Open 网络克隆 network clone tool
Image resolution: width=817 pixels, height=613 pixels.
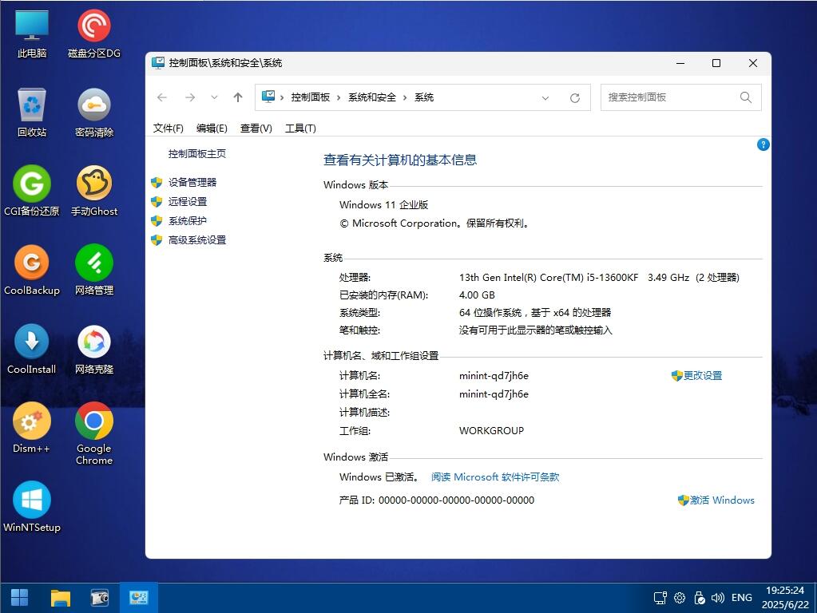pyautogui.click(x=93, y=339)
